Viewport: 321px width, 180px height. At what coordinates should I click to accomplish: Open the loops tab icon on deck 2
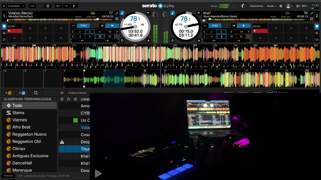pos(317,39)
